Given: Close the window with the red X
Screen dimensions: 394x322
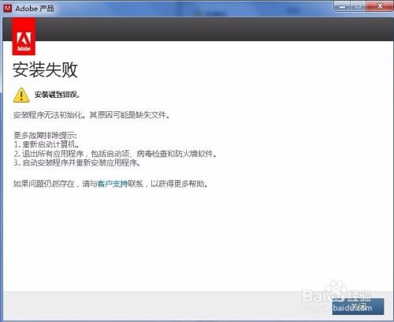Looking at the screenshot, I should (380, 6).
